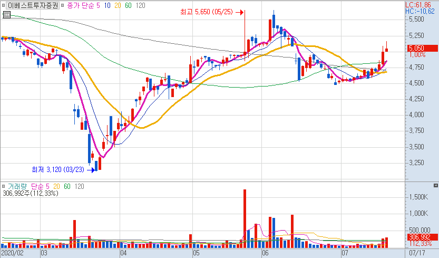Viewport: 439px width, 258px height.
Task: Click the 04 month label on date axis
Action: tap(123, 253)
